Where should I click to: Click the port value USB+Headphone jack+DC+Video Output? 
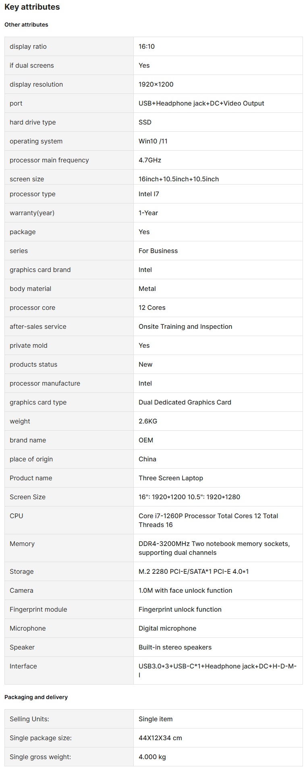coord(201,103)
